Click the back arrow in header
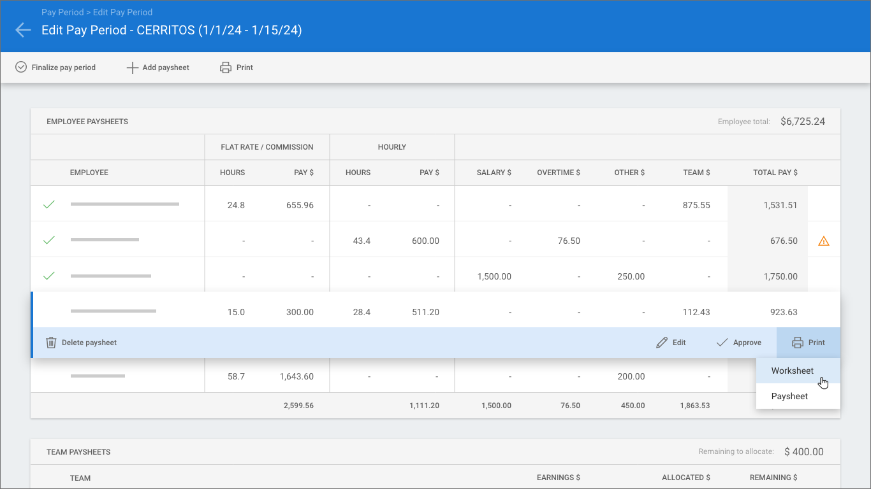The height and width of the screenshot is (489, 871). (23, 30)
